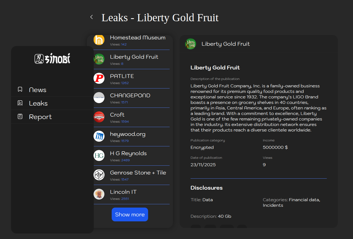Click the Croft red logo icon
This screenshot has width=353, height=239.
pyautogui.click(x=99, y=117)
